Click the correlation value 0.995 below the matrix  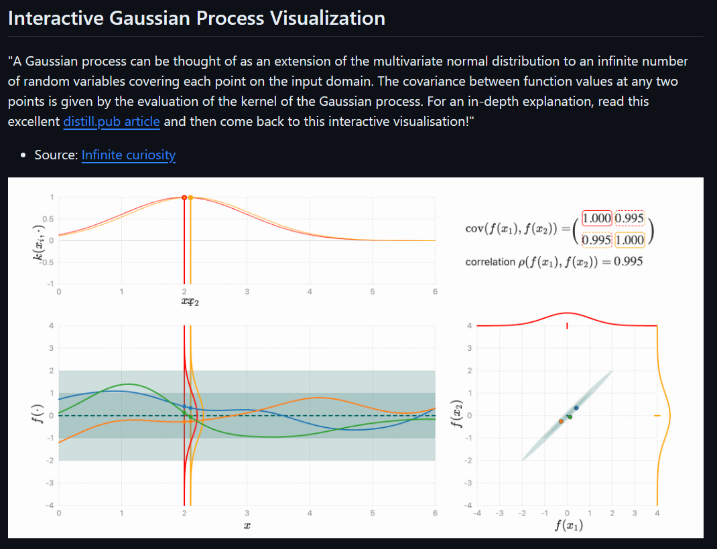[628, 262]
